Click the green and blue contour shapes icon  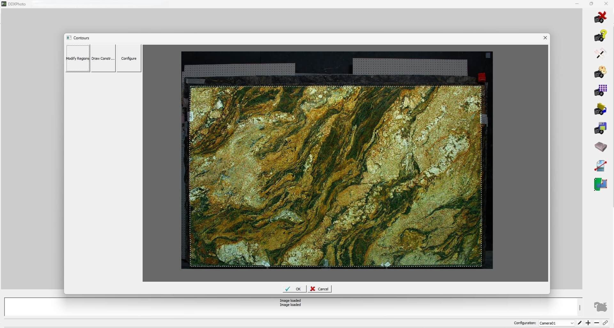pyautogui.click(x=600, y=184)
